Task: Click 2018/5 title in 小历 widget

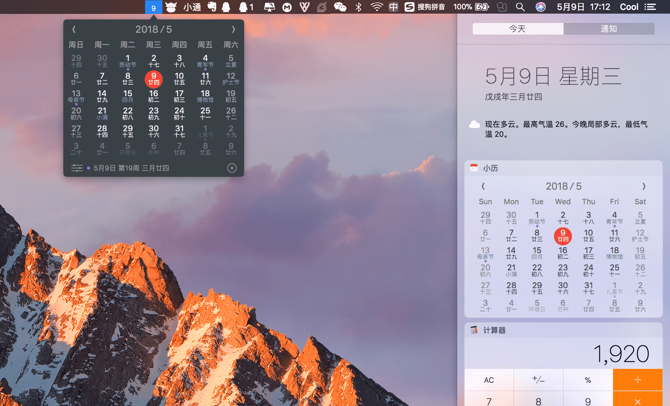Action: 564,186
